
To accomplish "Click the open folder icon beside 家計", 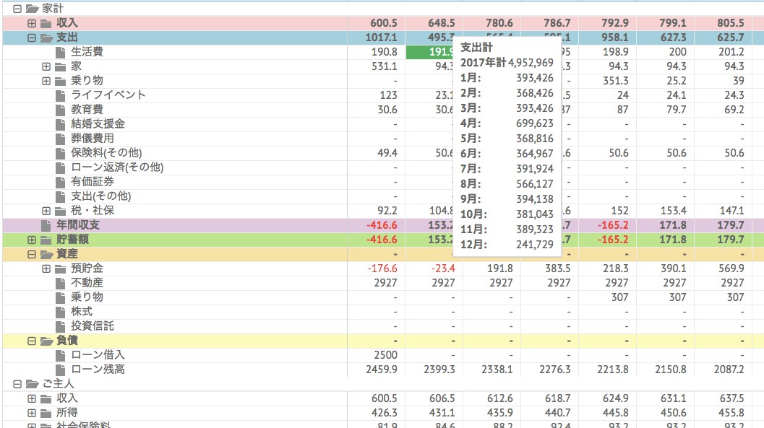I will 32,8.
